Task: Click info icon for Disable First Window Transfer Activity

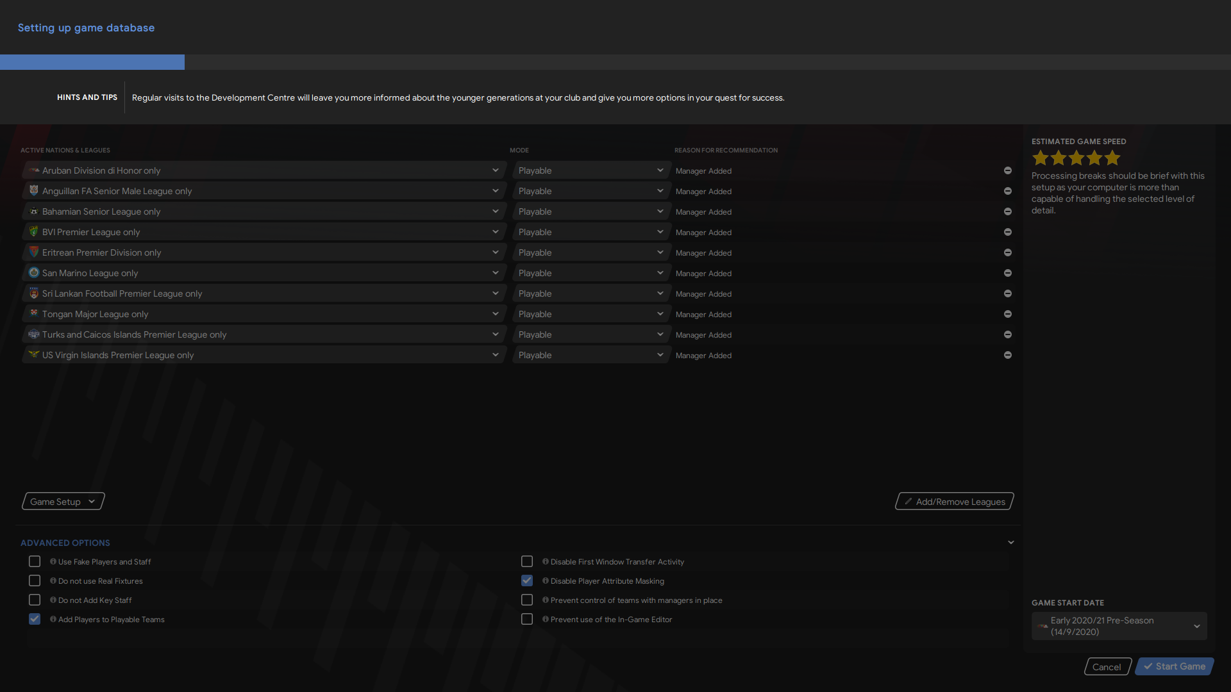Action: (x=546, y=561)
